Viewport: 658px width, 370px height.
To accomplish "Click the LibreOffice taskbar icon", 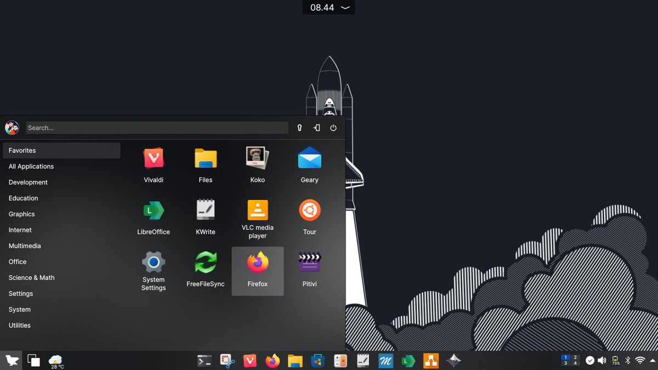I will pyautogui.click(x=408, y=361).
